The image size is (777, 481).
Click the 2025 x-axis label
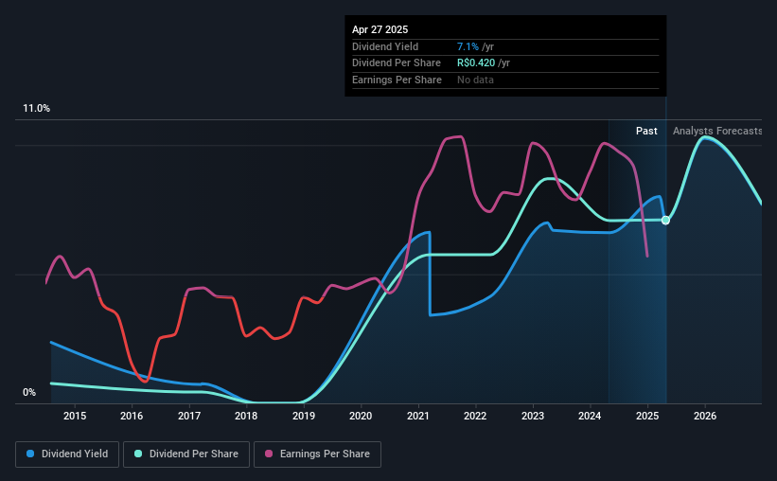pos(647,416)
